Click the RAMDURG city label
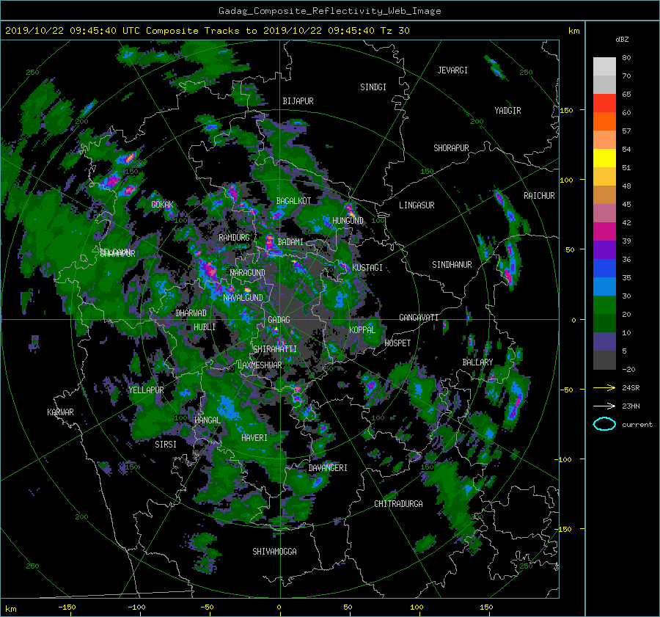 point(234,238)
